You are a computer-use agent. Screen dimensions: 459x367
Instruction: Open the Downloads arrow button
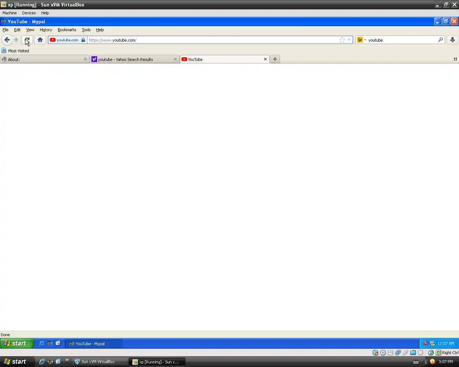[x=453, y=40]
